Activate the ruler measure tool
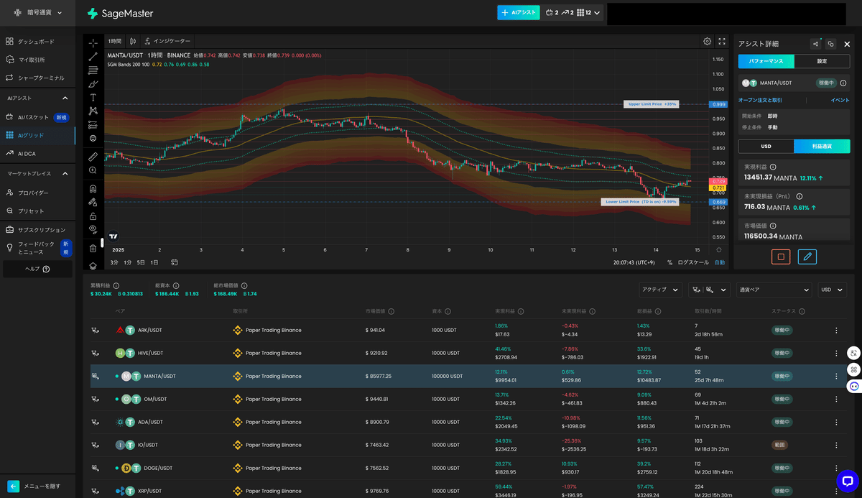Image resolution: width=862 pixels, height=498 pixels. tap(93, 156)
